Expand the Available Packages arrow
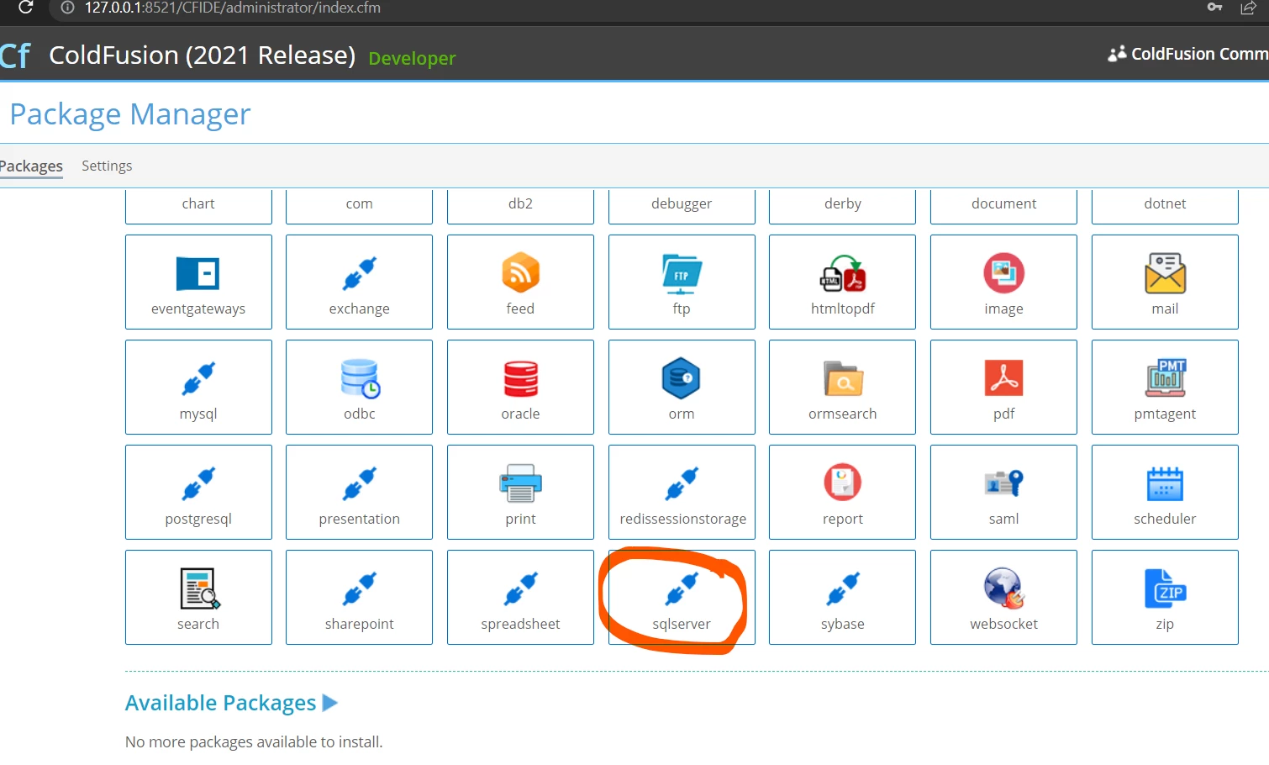The height and width of the screenshot is (765, 1269). pyautogui.click(x=330, y=703)
